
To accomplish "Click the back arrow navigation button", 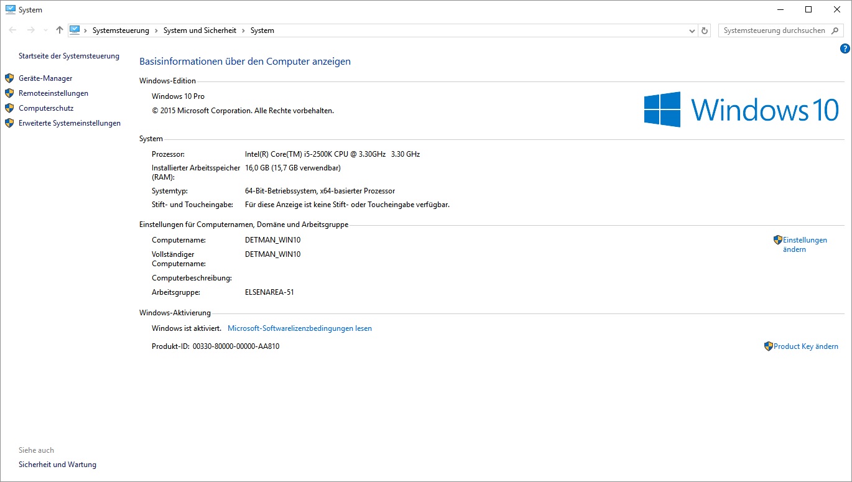I will tap(12, 30).
